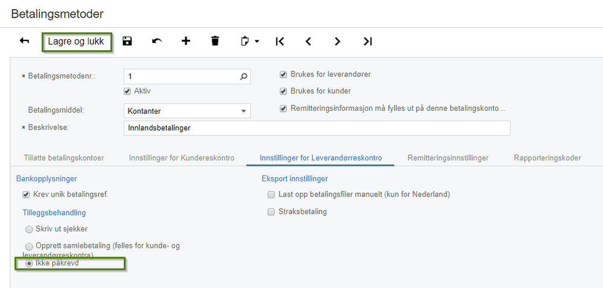Viewport: 603px width, 288px height.
Task: Open the Betalingsmiddel dropdown
Action: [x=244, y=111]
